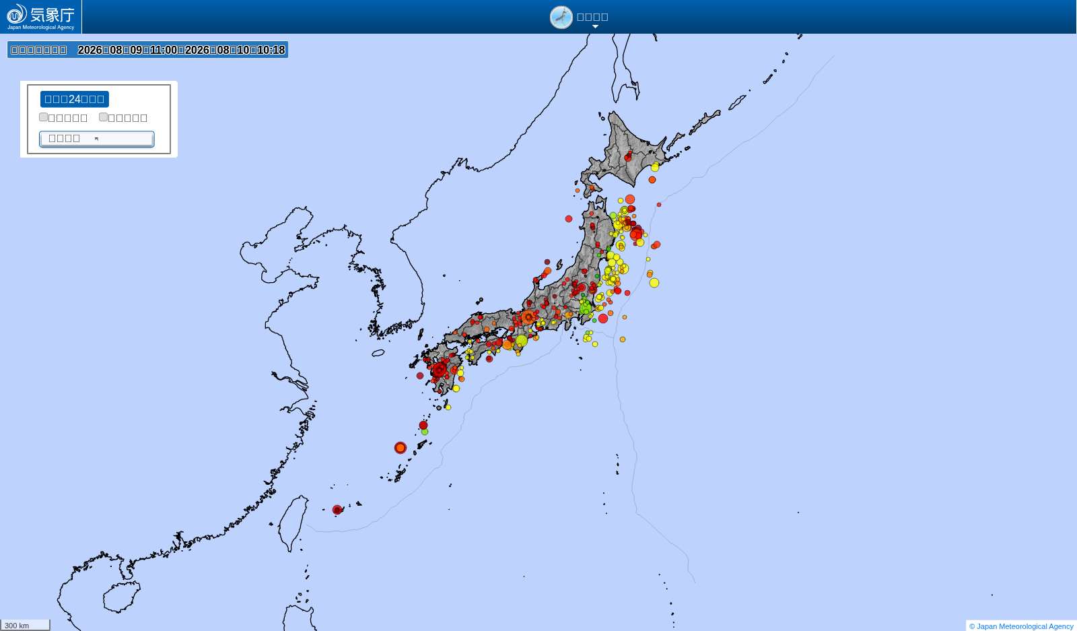Image resolution: width=1077 pixels, height=631 pixels.
Task: Click the Japan Meteorological Agency logo
Action: [40, 17]
